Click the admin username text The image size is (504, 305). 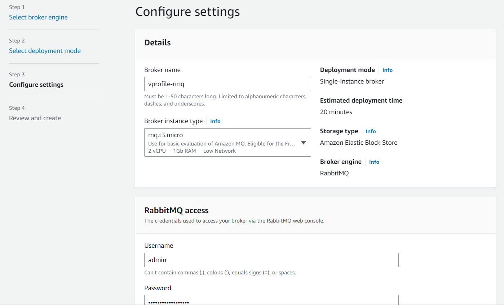156,260
